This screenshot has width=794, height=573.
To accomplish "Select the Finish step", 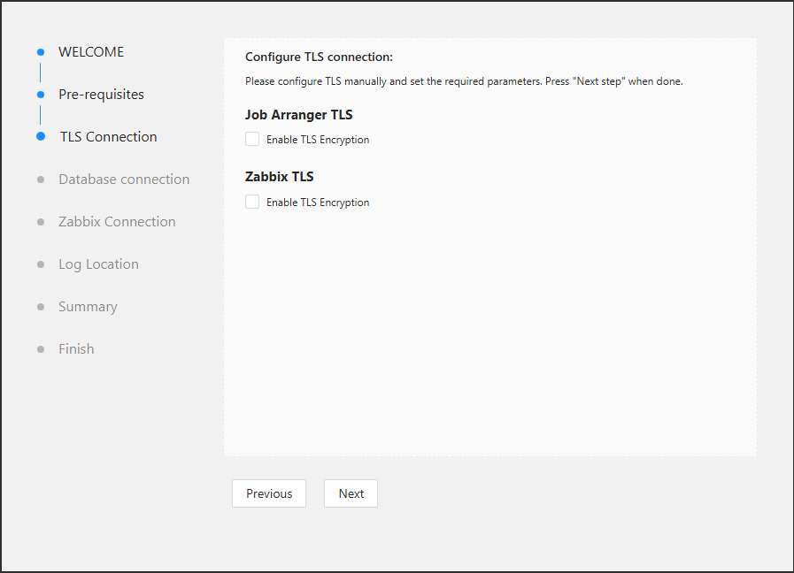I will pyautogui.click(x=76, y=349).
